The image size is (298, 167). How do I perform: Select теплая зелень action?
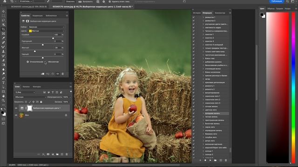click(x=211, y=116)
